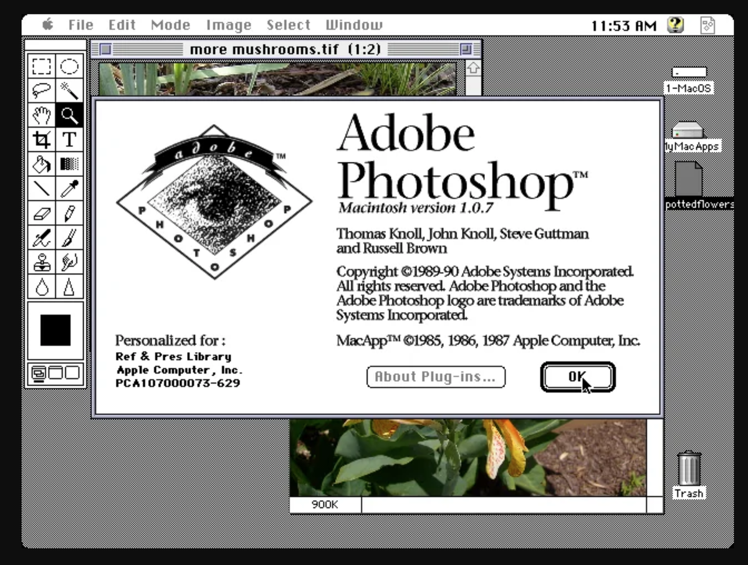Select the Elliptical Marquee tool
Screen dimensions: 748x565
click(x=69, y=67)
